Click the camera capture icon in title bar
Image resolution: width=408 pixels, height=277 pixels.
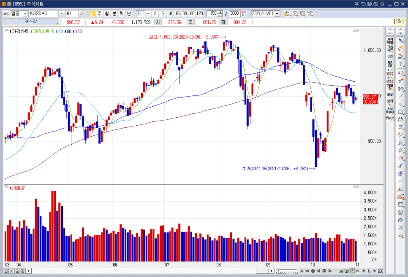(x=376, y=4)
